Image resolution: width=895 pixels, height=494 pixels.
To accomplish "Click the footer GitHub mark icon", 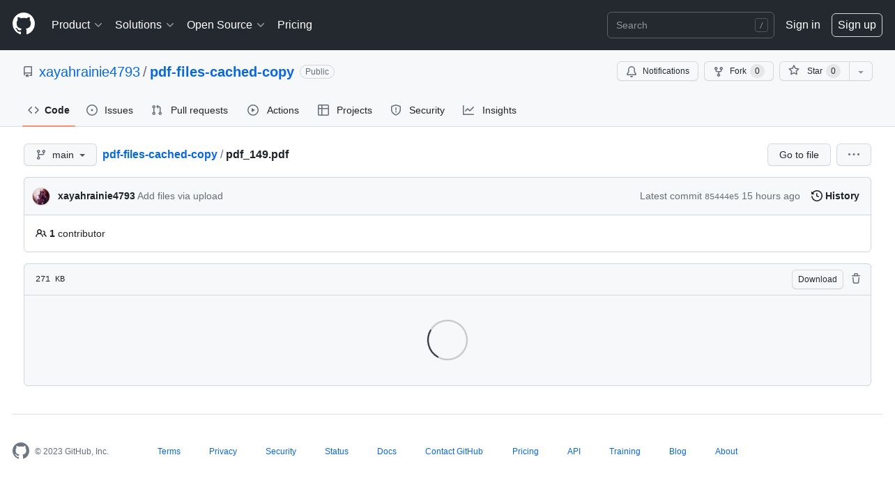I will click(x=21, y=451).
